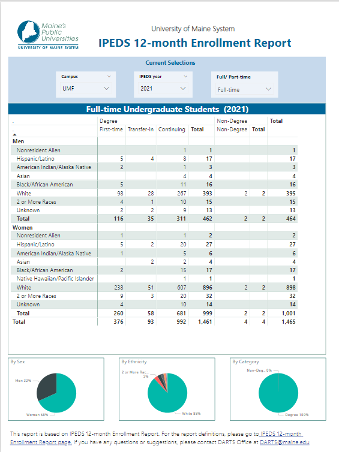Expand the Campus slicer header chevron
This screenshot has width=339, height=452.
109,76
